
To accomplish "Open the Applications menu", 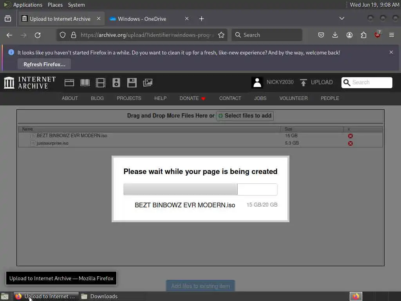I will 28,5.
